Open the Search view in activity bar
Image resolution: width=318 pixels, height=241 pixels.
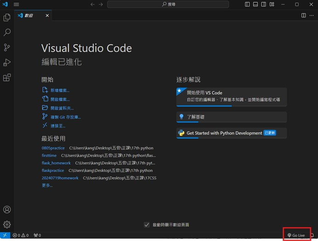(7, 32)
